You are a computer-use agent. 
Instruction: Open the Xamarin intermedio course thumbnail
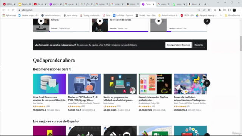(155, 84)
